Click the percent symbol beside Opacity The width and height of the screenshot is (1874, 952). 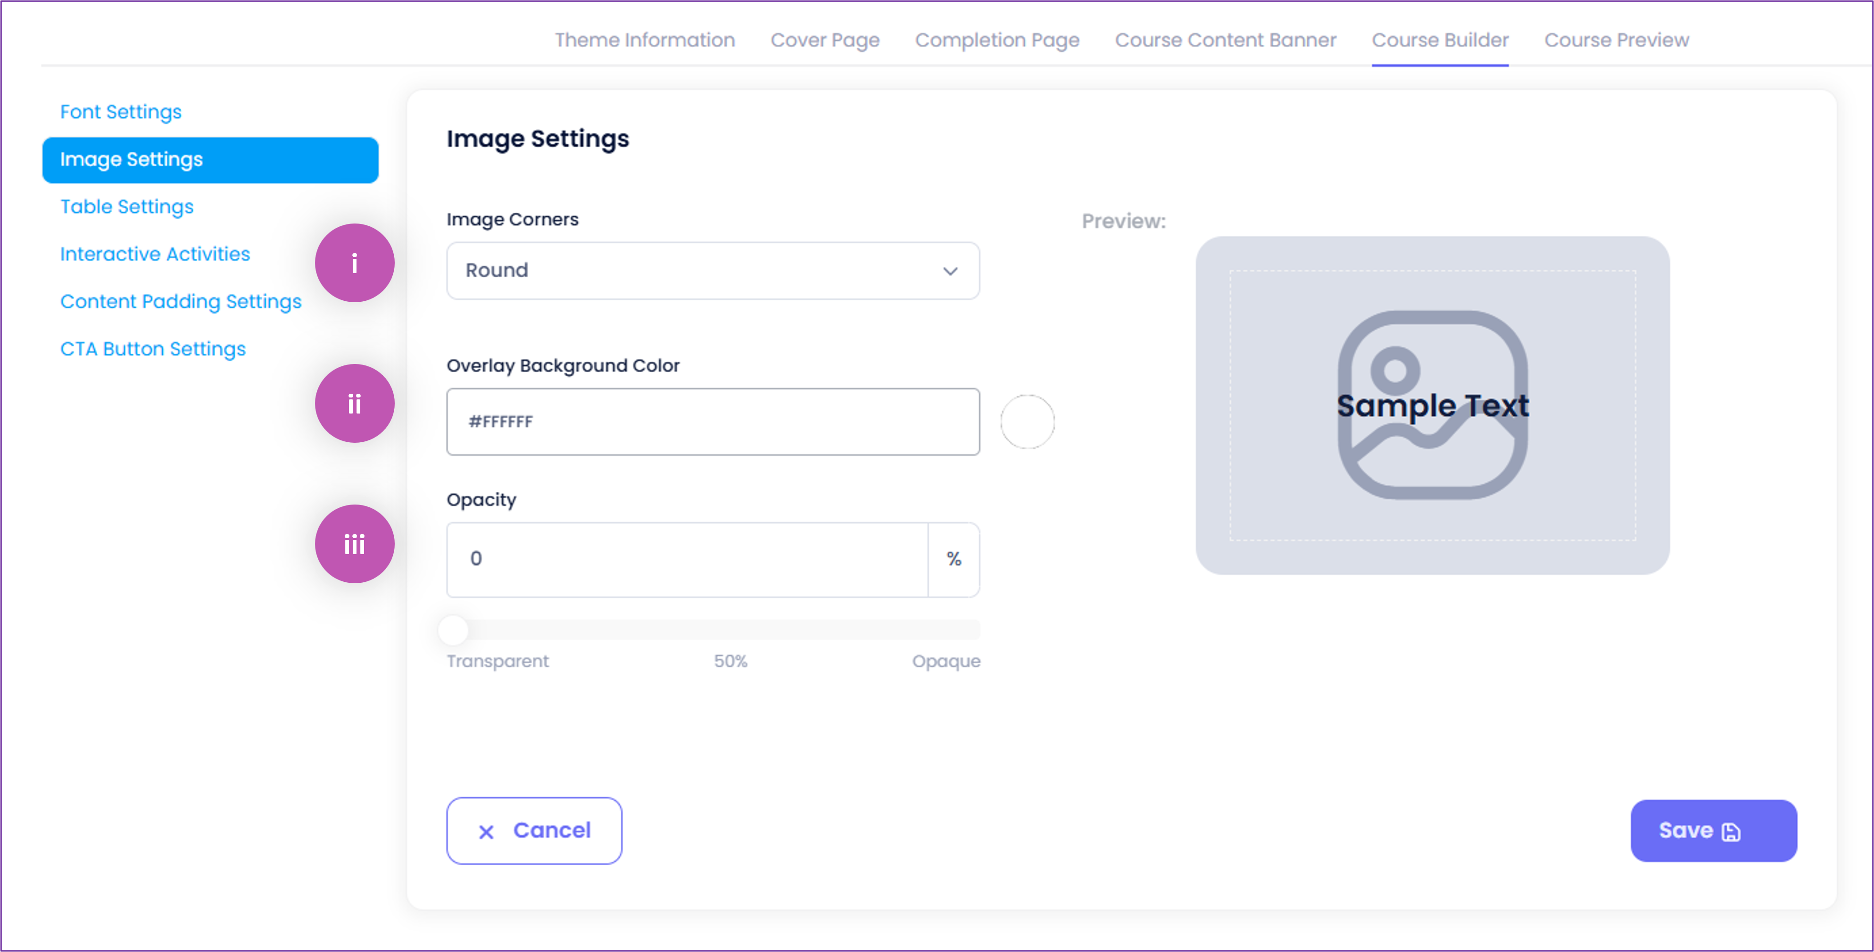(x=954, y=559)
